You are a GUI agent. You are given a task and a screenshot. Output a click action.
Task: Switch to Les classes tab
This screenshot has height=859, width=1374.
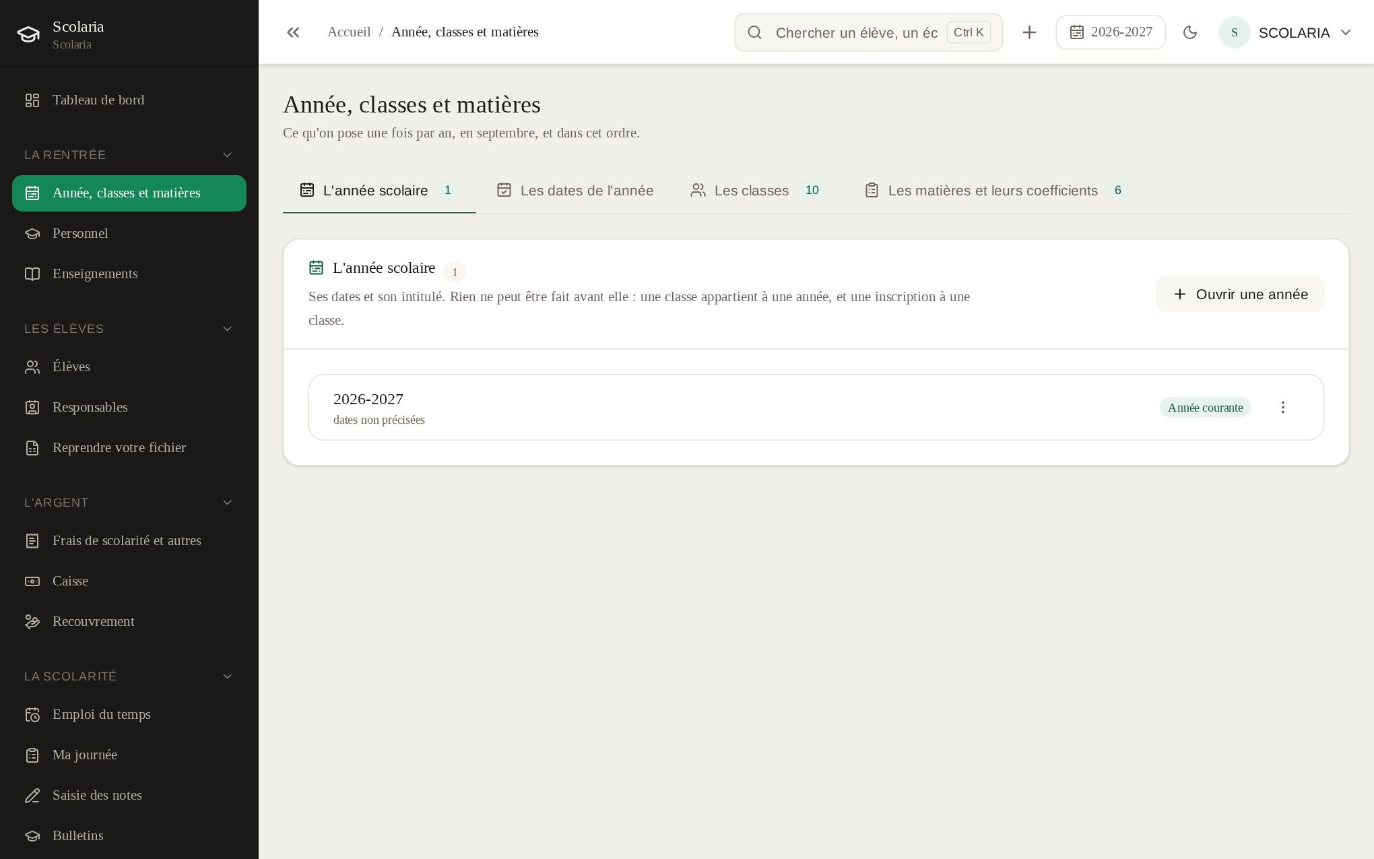[758, 191]
